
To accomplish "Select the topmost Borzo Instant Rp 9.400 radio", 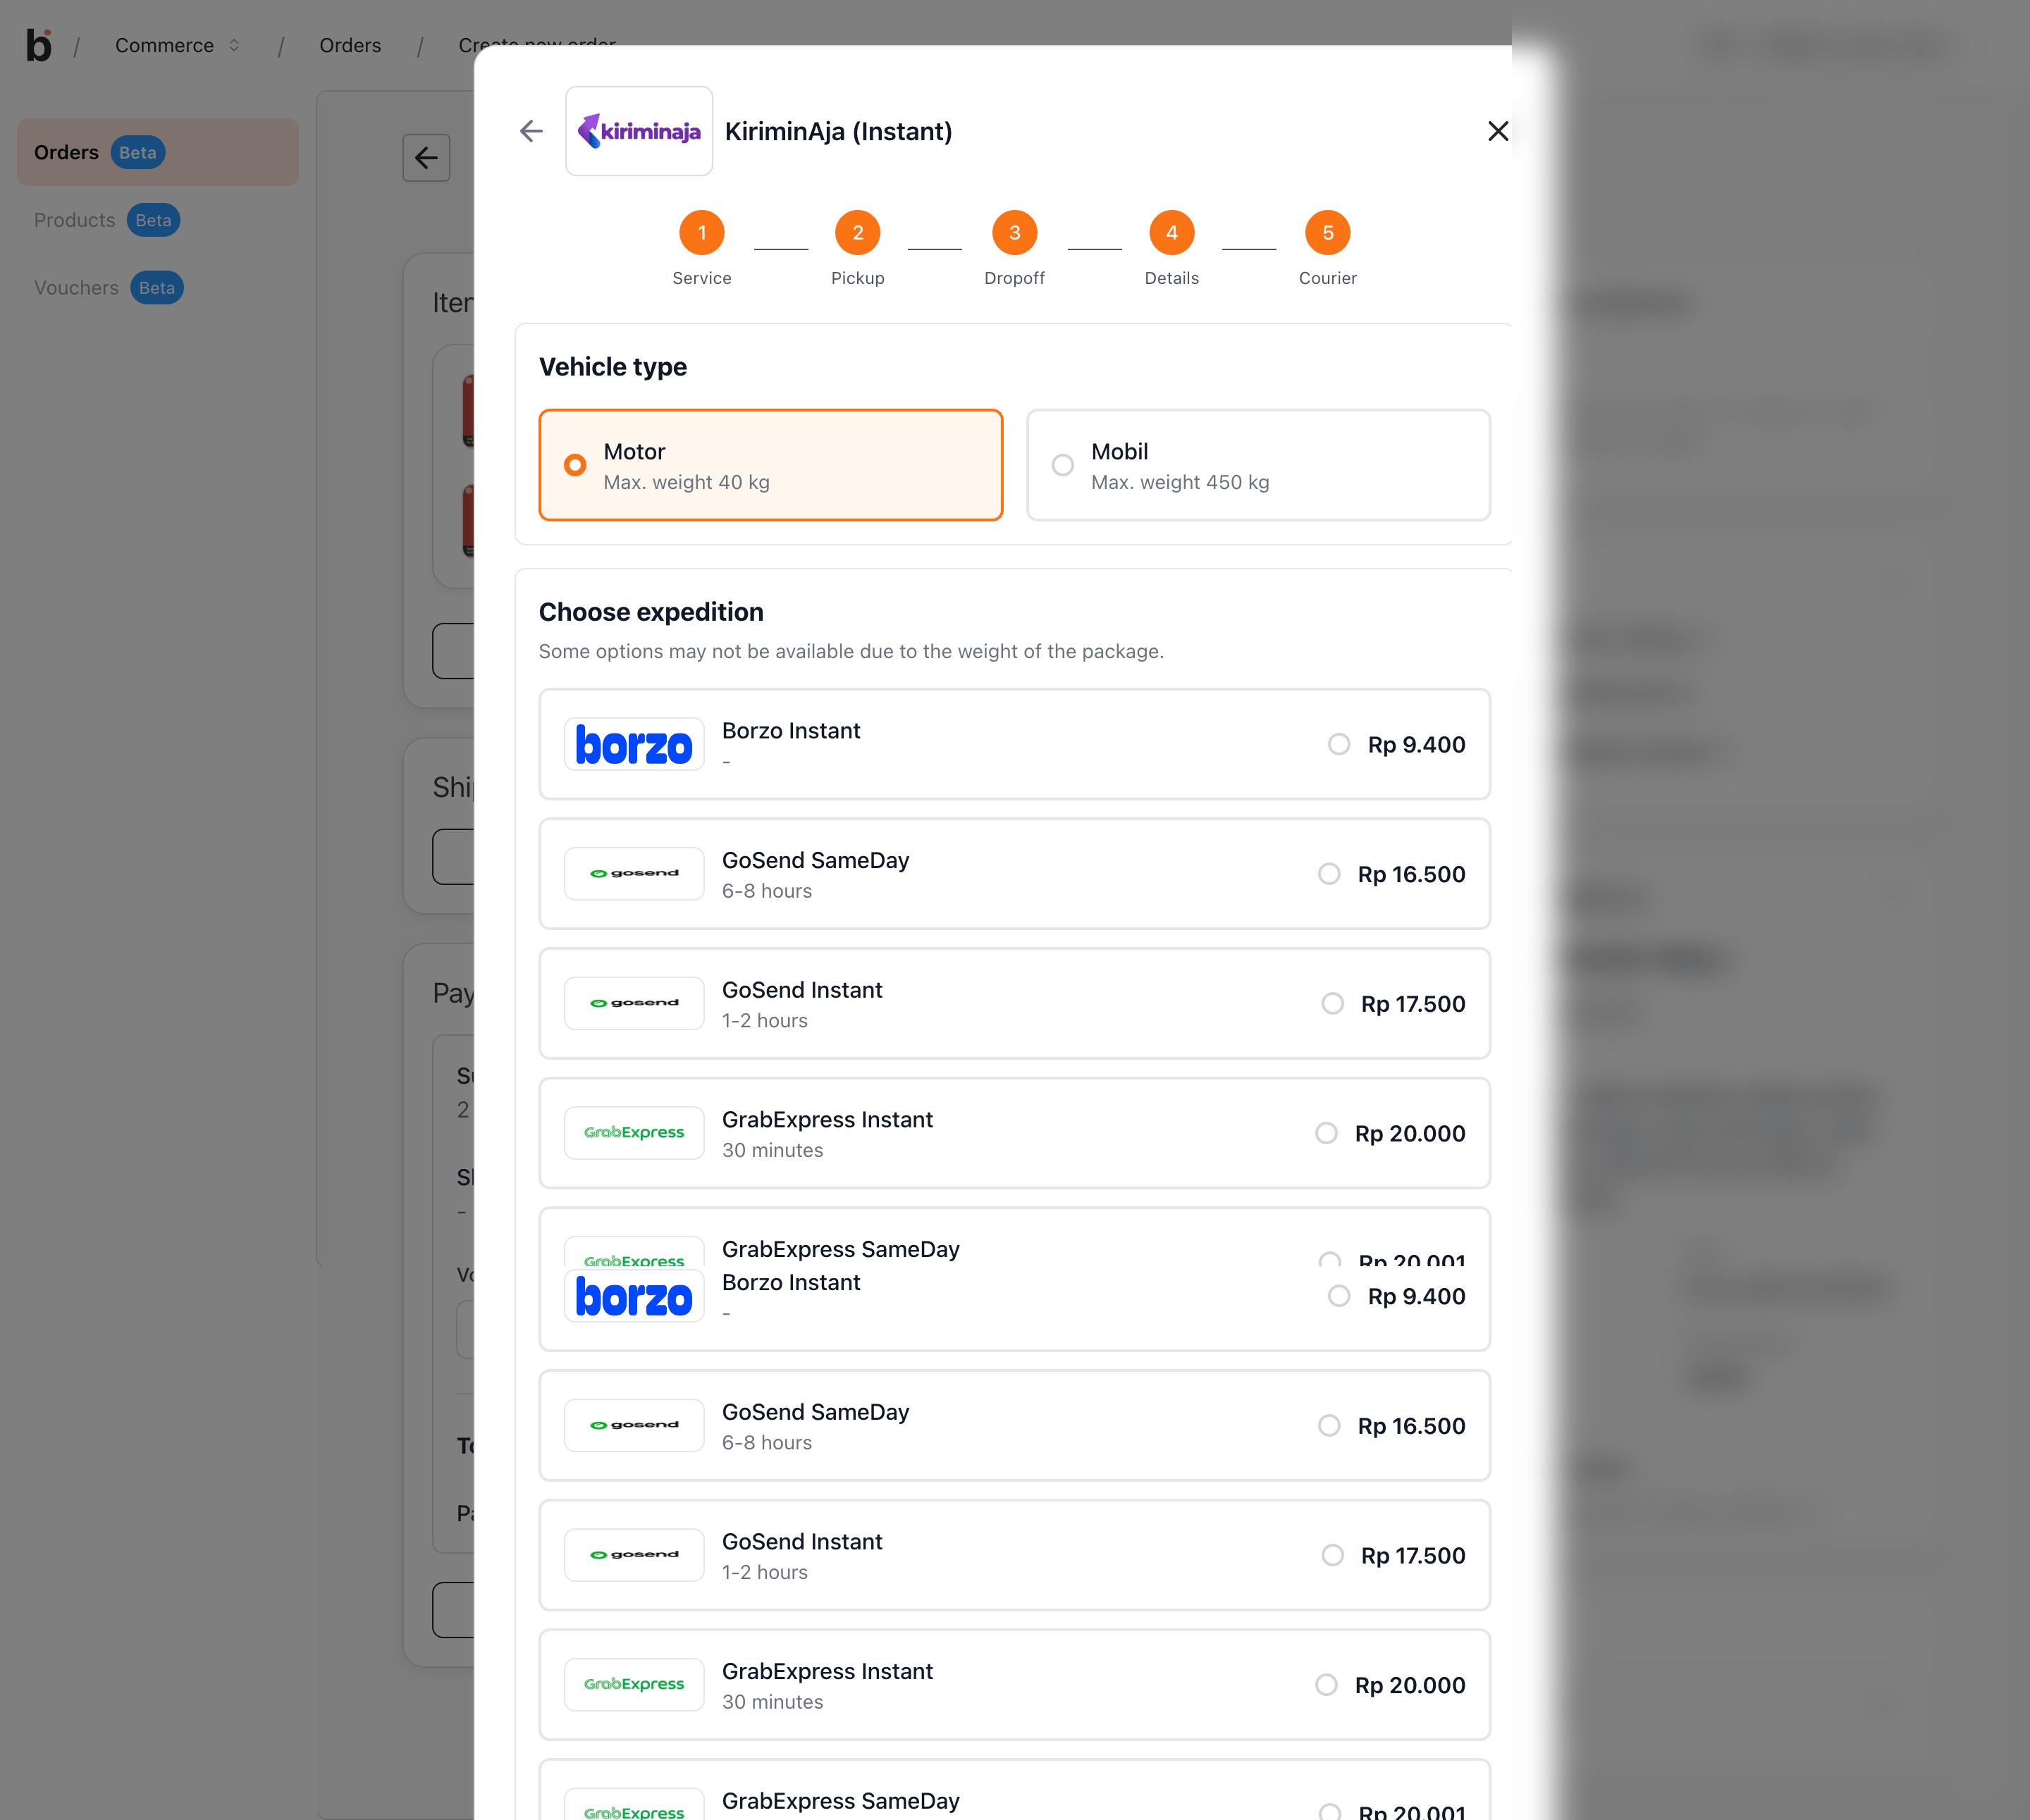I will 1339,744.
